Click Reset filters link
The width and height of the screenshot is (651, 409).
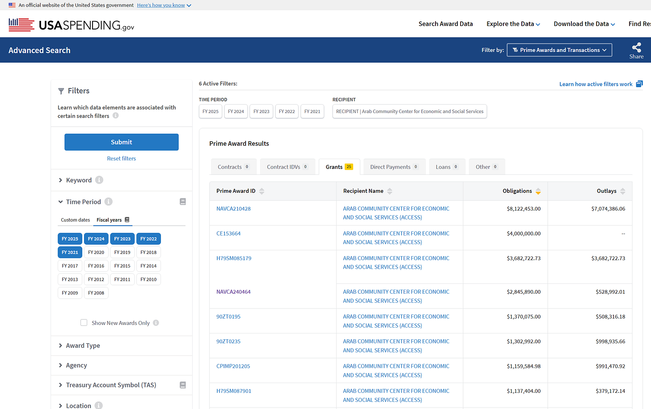pyautogui.click(x=122, y=158)
